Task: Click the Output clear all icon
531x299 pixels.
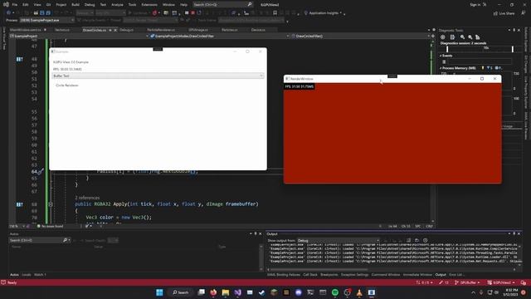Action: tap(409, 241)
